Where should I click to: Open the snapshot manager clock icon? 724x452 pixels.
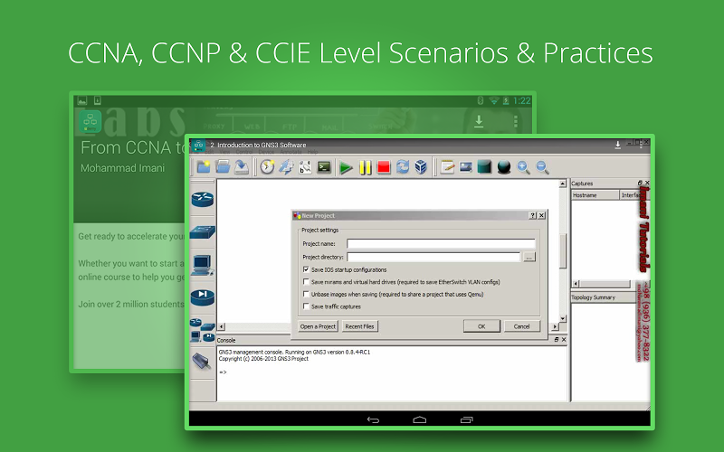coord(267,166)
